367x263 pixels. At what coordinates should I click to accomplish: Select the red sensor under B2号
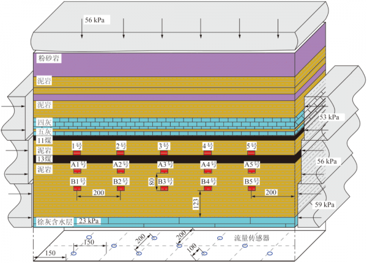(x=120, y=189)
